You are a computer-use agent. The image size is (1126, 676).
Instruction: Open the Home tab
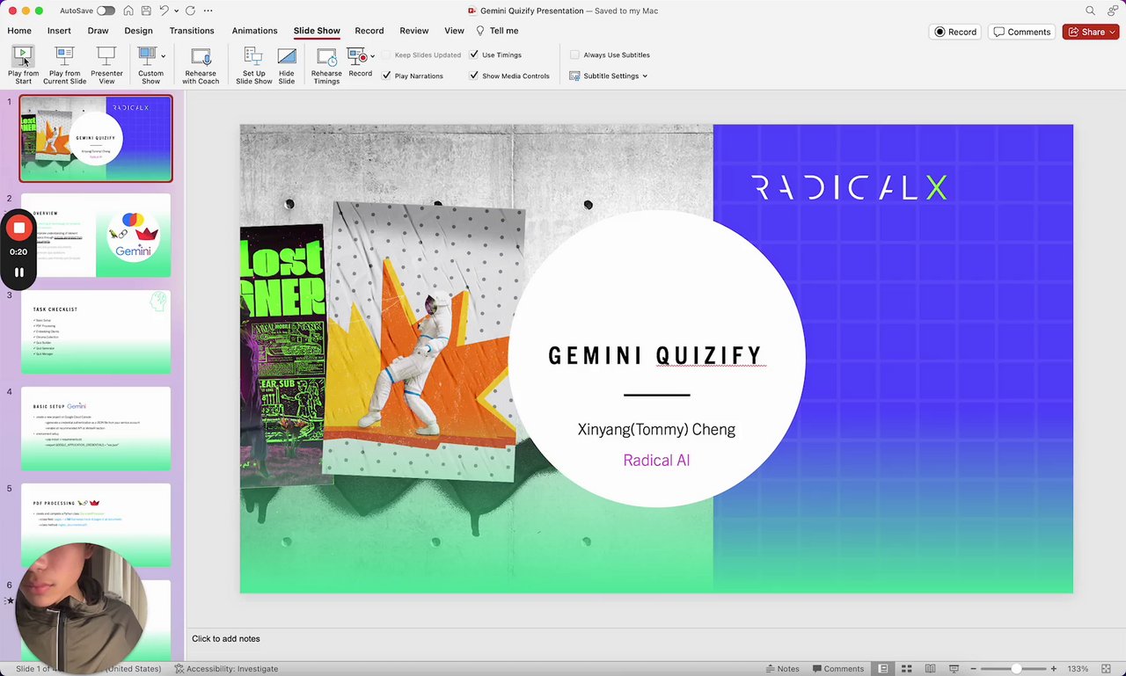click(19, 31)
